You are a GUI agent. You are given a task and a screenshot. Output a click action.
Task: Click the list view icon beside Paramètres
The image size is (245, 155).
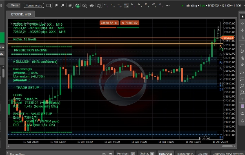click(x=111, y=154)
